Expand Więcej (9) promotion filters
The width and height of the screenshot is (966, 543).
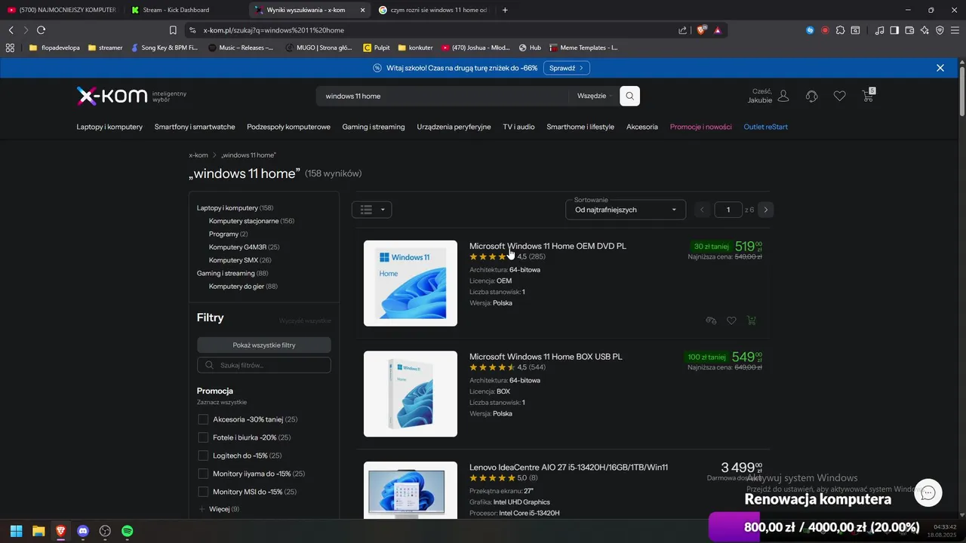pos(219,509)
